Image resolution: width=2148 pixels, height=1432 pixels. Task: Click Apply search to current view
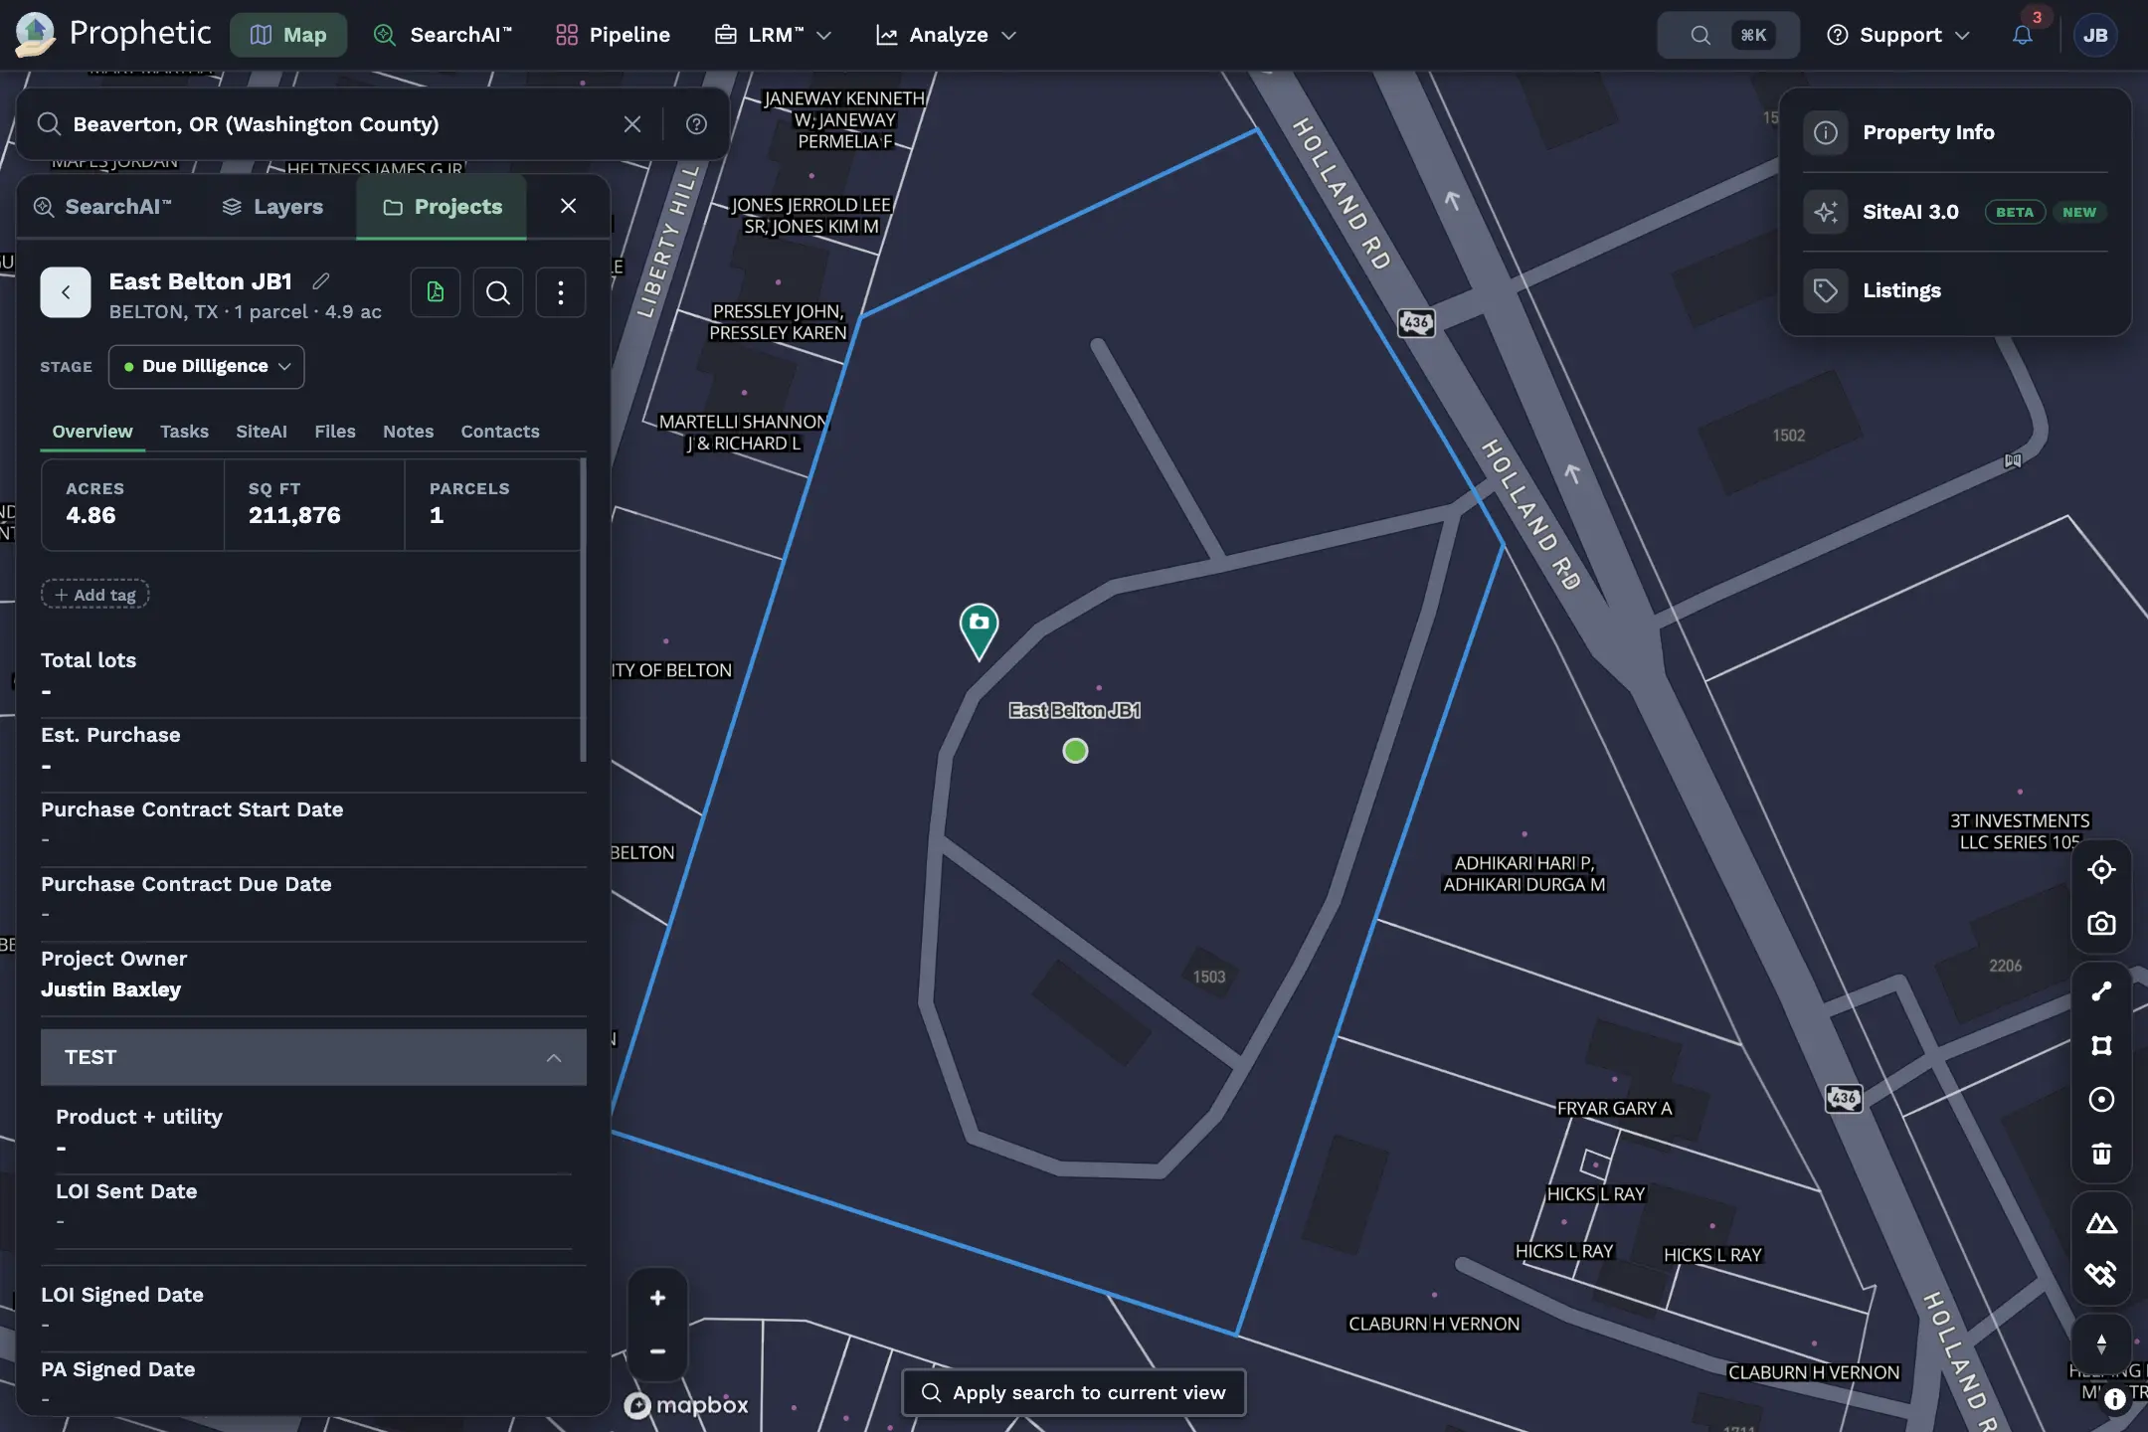tap(1073, 1392)
